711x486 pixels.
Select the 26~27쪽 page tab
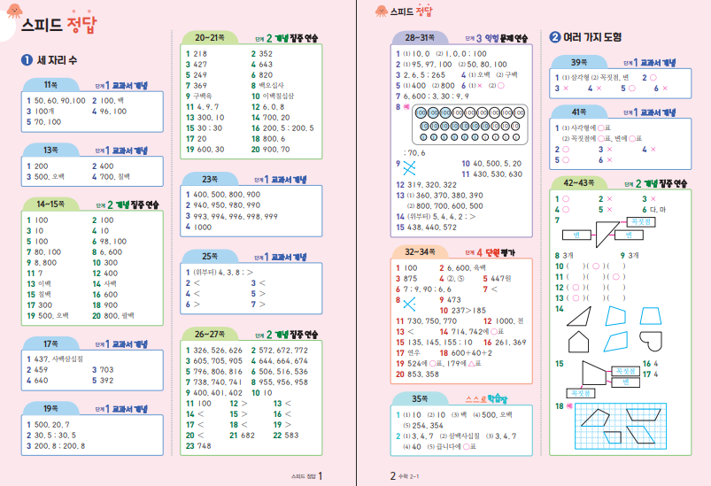point(210,334)
